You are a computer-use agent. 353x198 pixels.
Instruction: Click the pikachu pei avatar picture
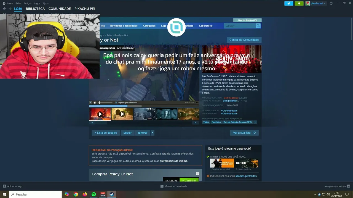(x=307, y=3)
